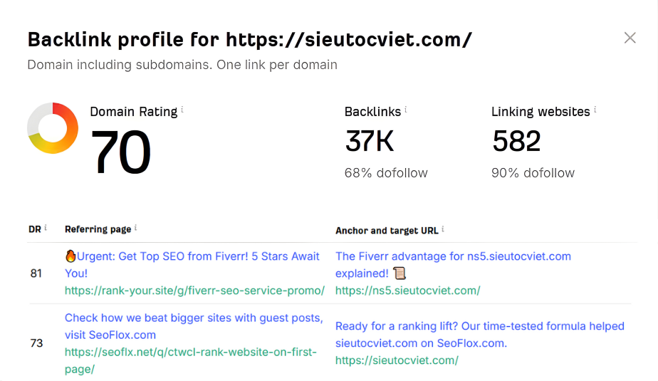Click the DR 81 value in first row

click(x=36, y=273)
